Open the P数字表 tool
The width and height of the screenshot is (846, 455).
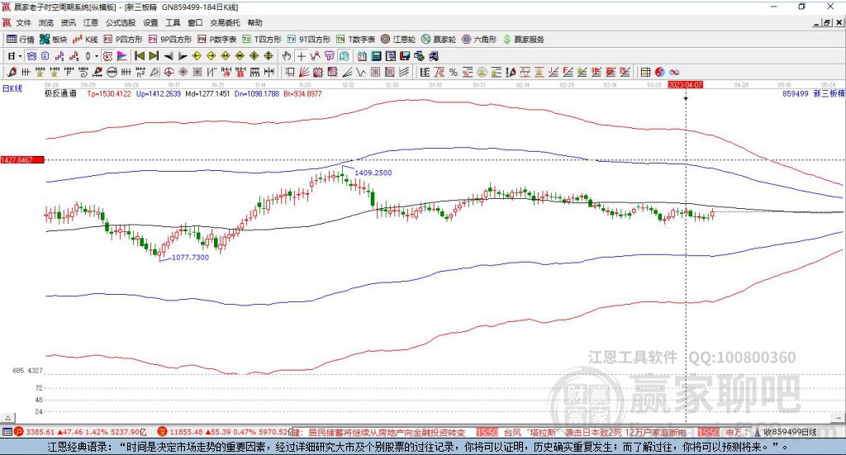217,40
